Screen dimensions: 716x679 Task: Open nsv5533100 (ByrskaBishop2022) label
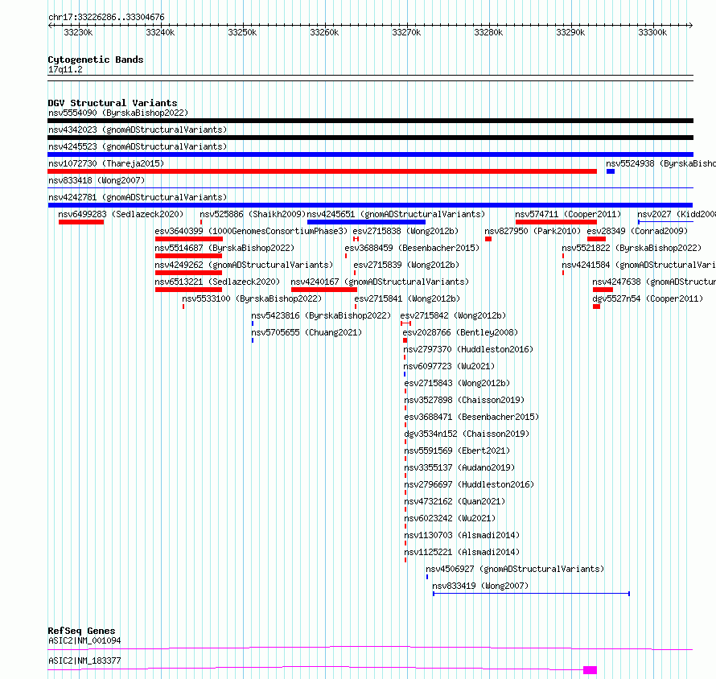click(x=252, y=298)
